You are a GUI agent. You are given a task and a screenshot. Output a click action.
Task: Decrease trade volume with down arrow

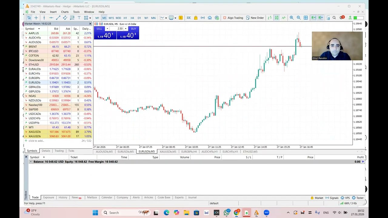point(107,29)
